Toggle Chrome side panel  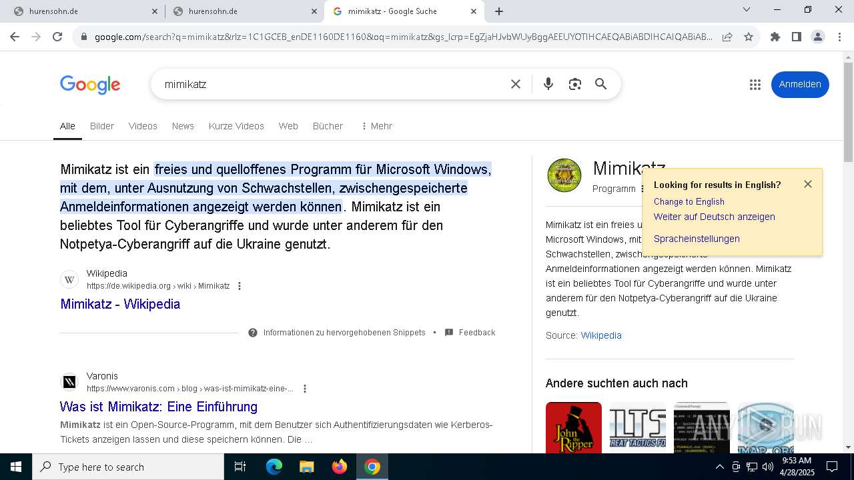point(797,37)
